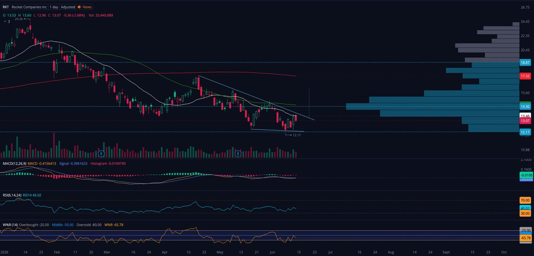Select the red 13.07 last price badge
The width and height of the screenshot is (534, 256).
(x=525, y=121)
